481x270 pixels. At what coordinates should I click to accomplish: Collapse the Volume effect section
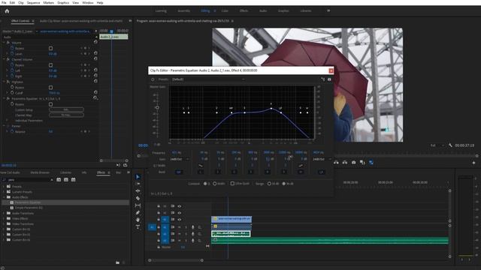coord(4,43)
